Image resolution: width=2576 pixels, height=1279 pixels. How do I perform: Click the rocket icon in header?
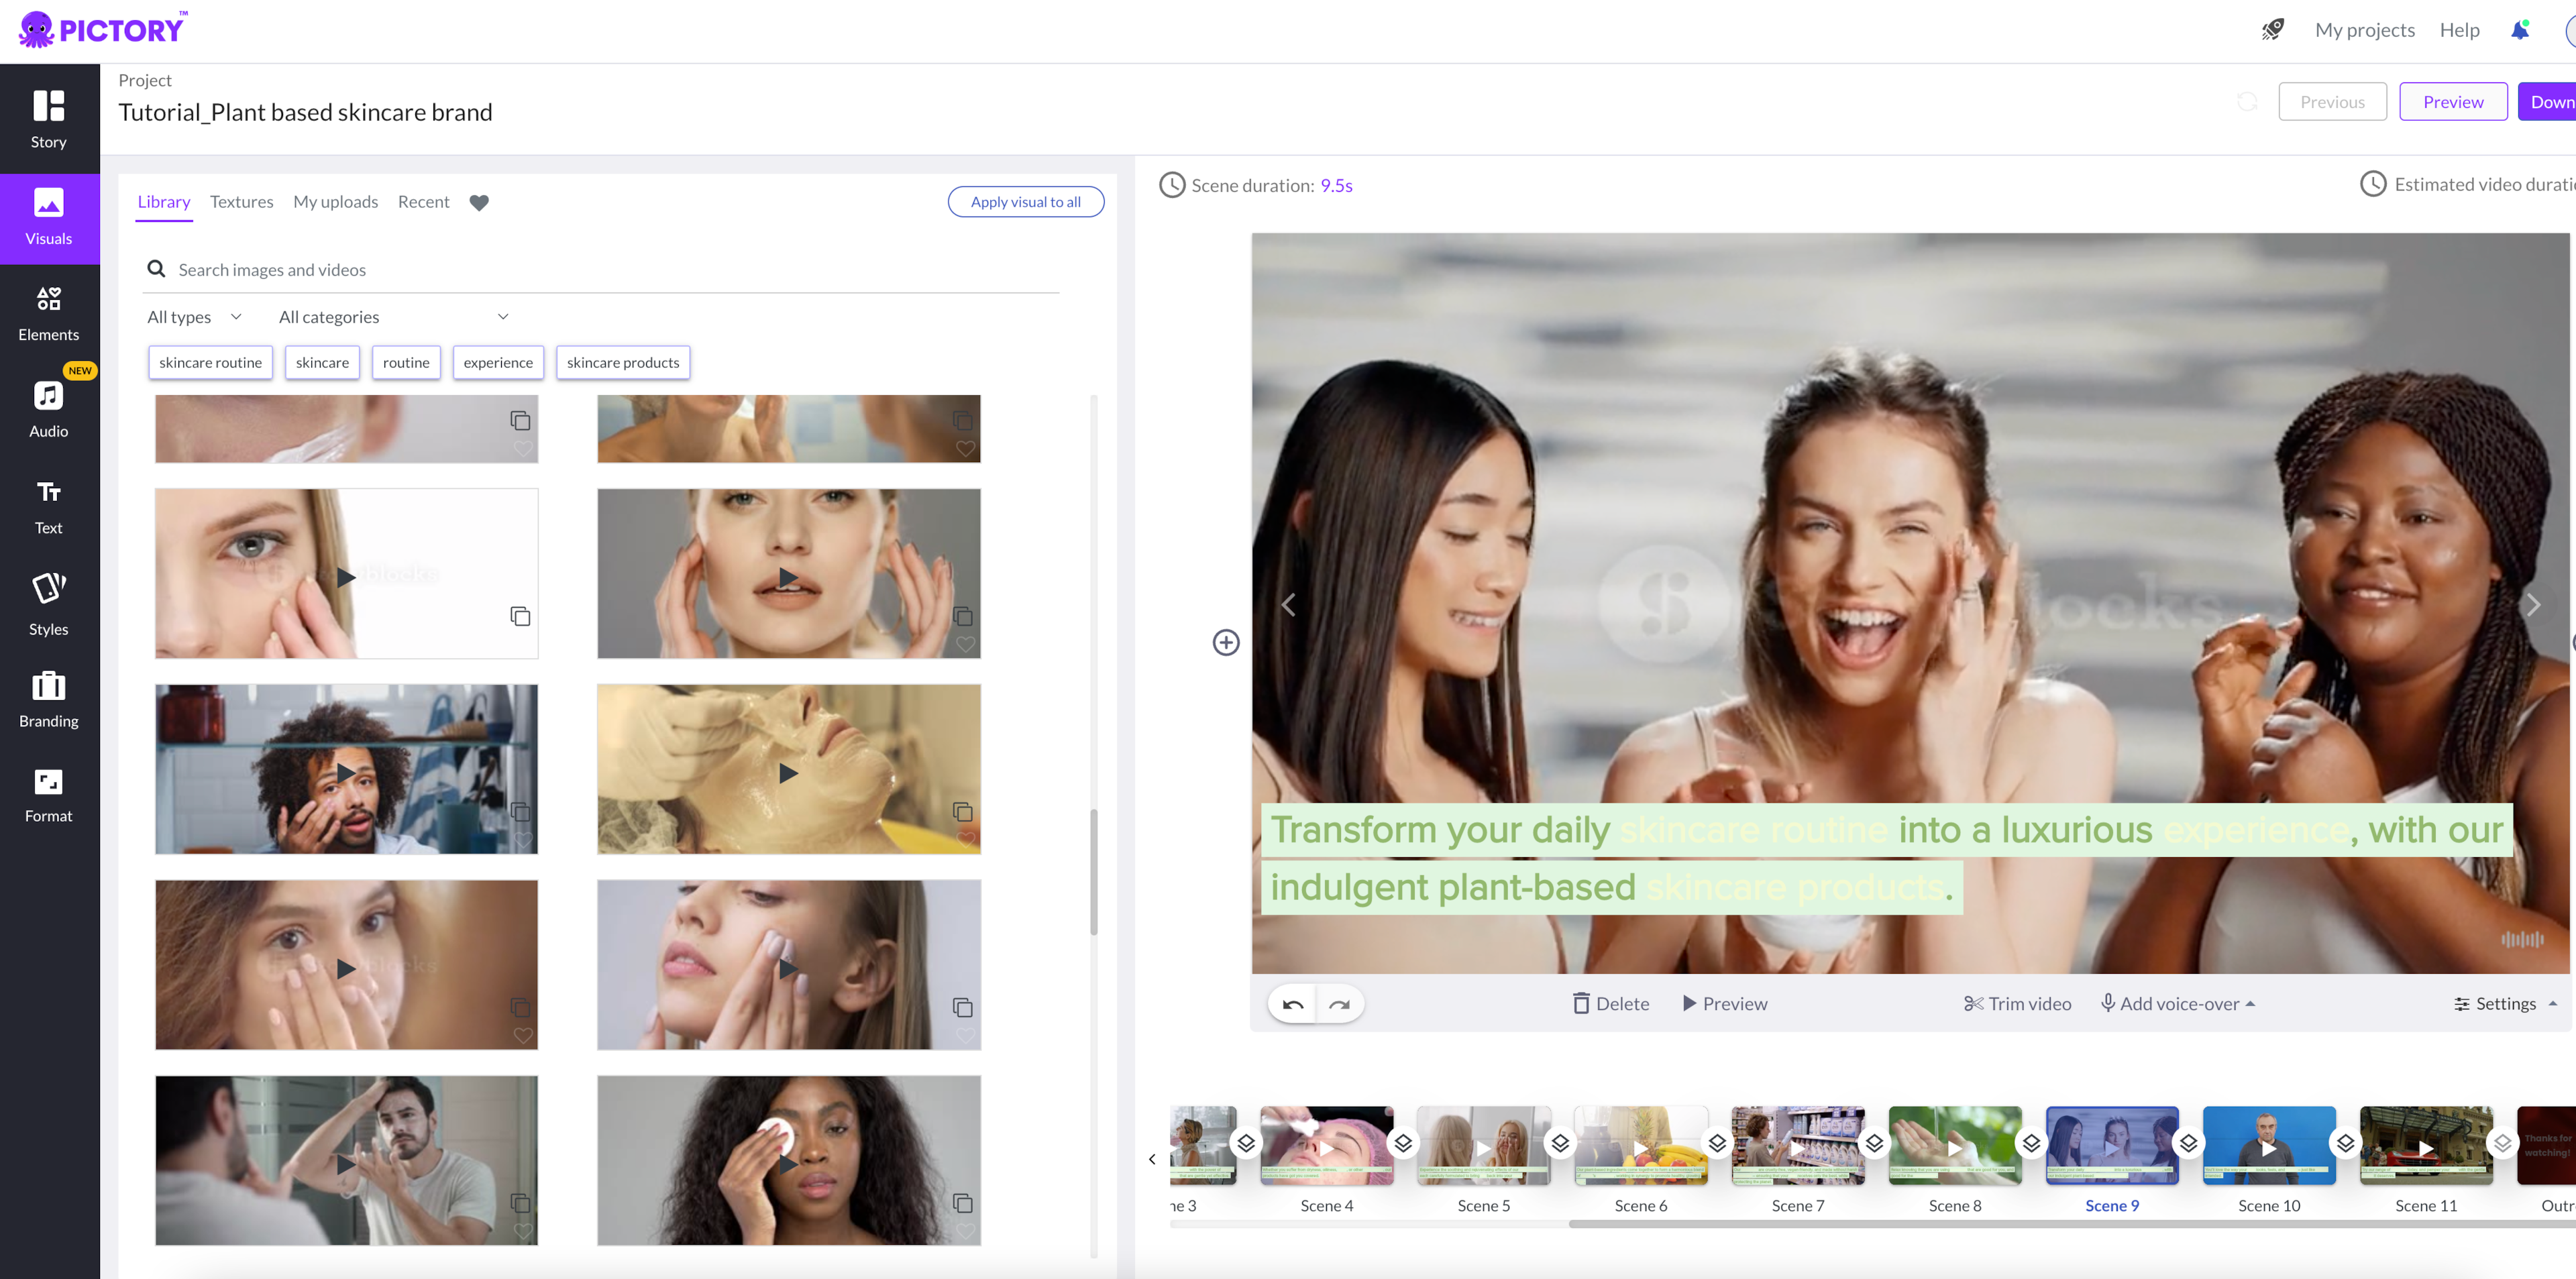tap(2273, 30)
